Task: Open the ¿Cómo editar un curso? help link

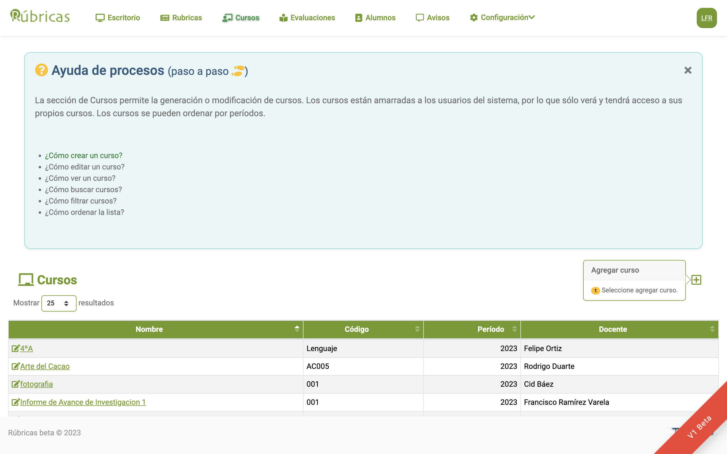Action: tap(84, 167)
